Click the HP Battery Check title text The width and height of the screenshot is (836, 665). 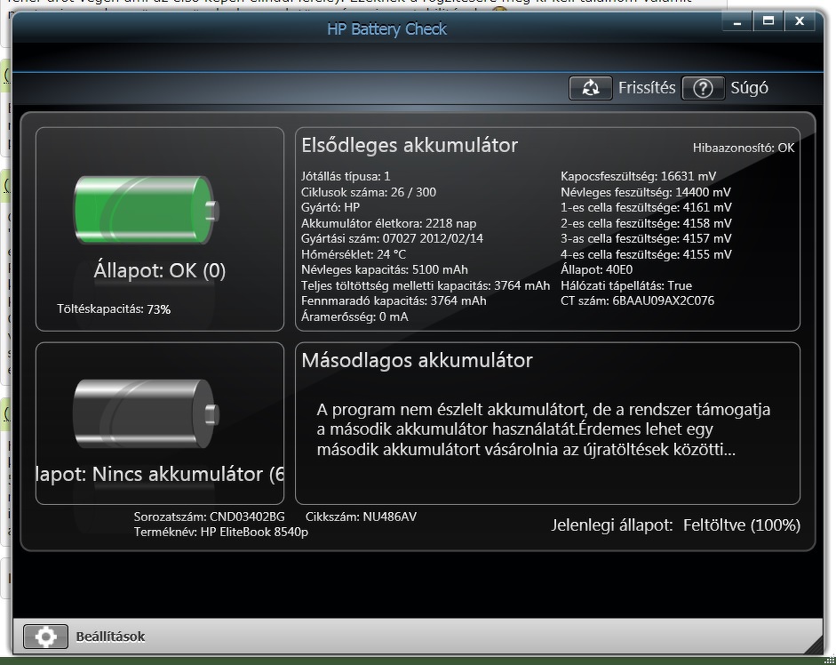point(386,28)
